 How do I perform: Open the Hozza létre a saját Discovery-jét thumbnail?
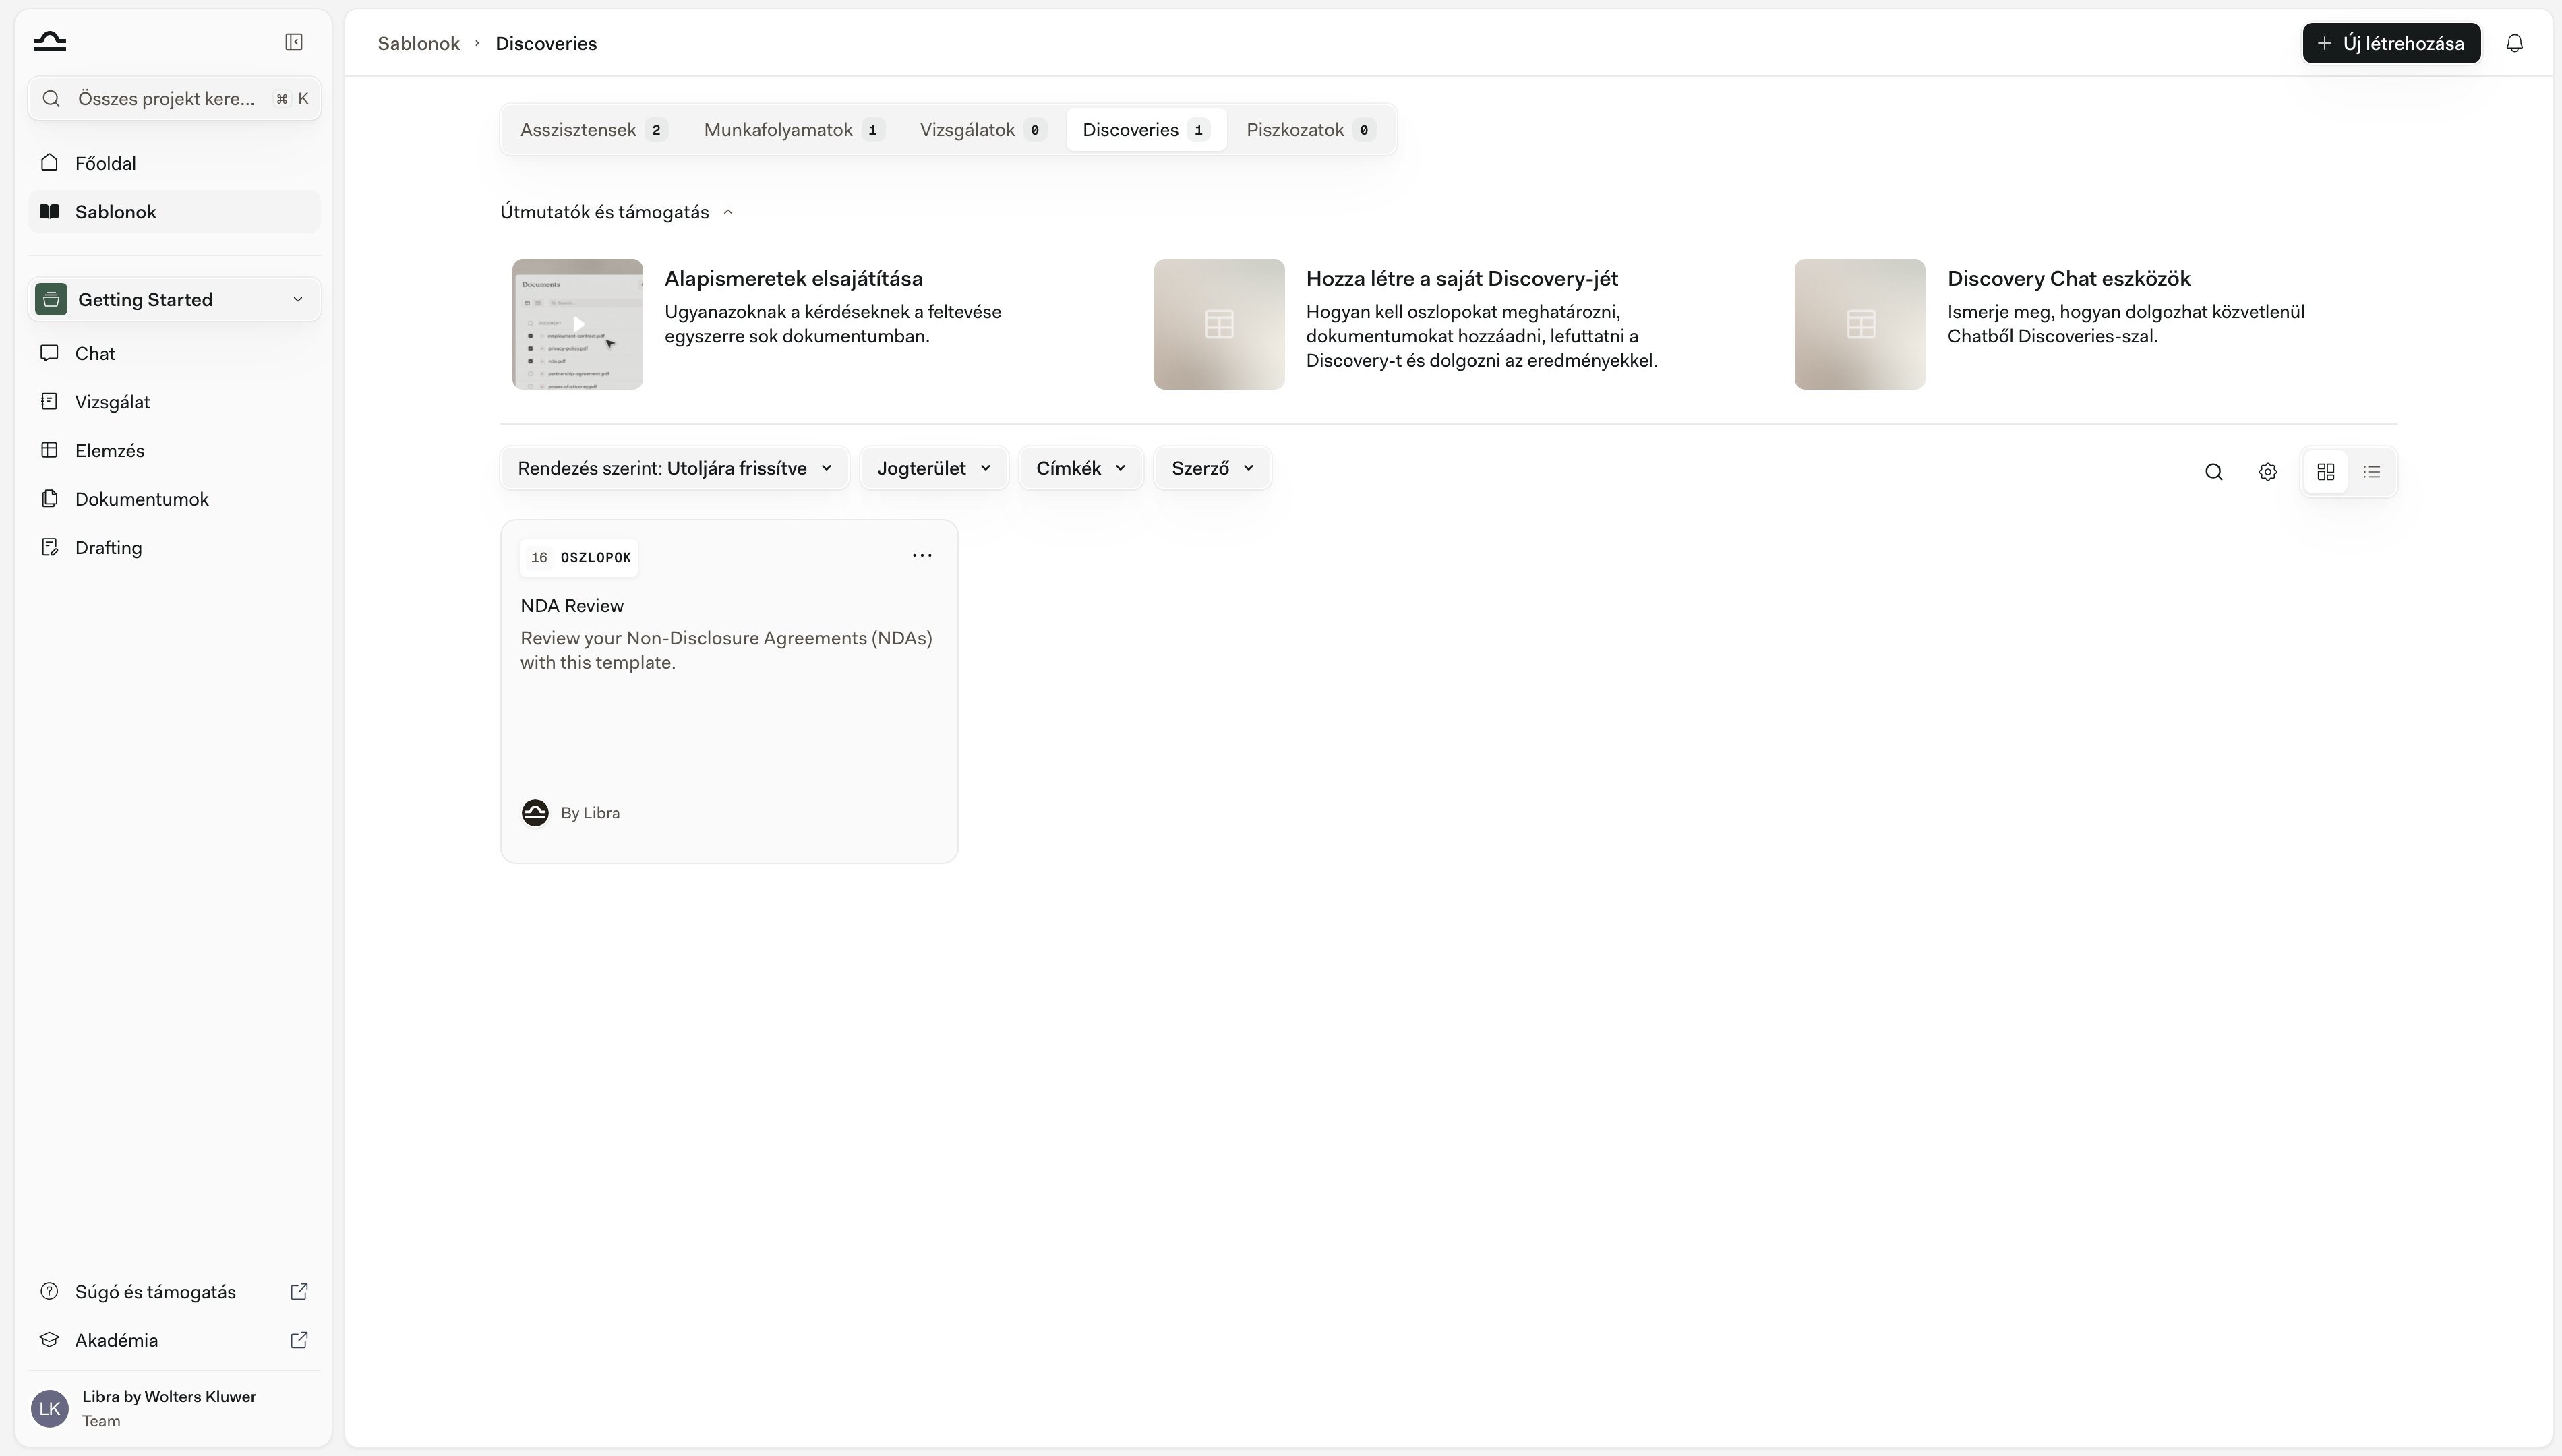click(1219, 324)
